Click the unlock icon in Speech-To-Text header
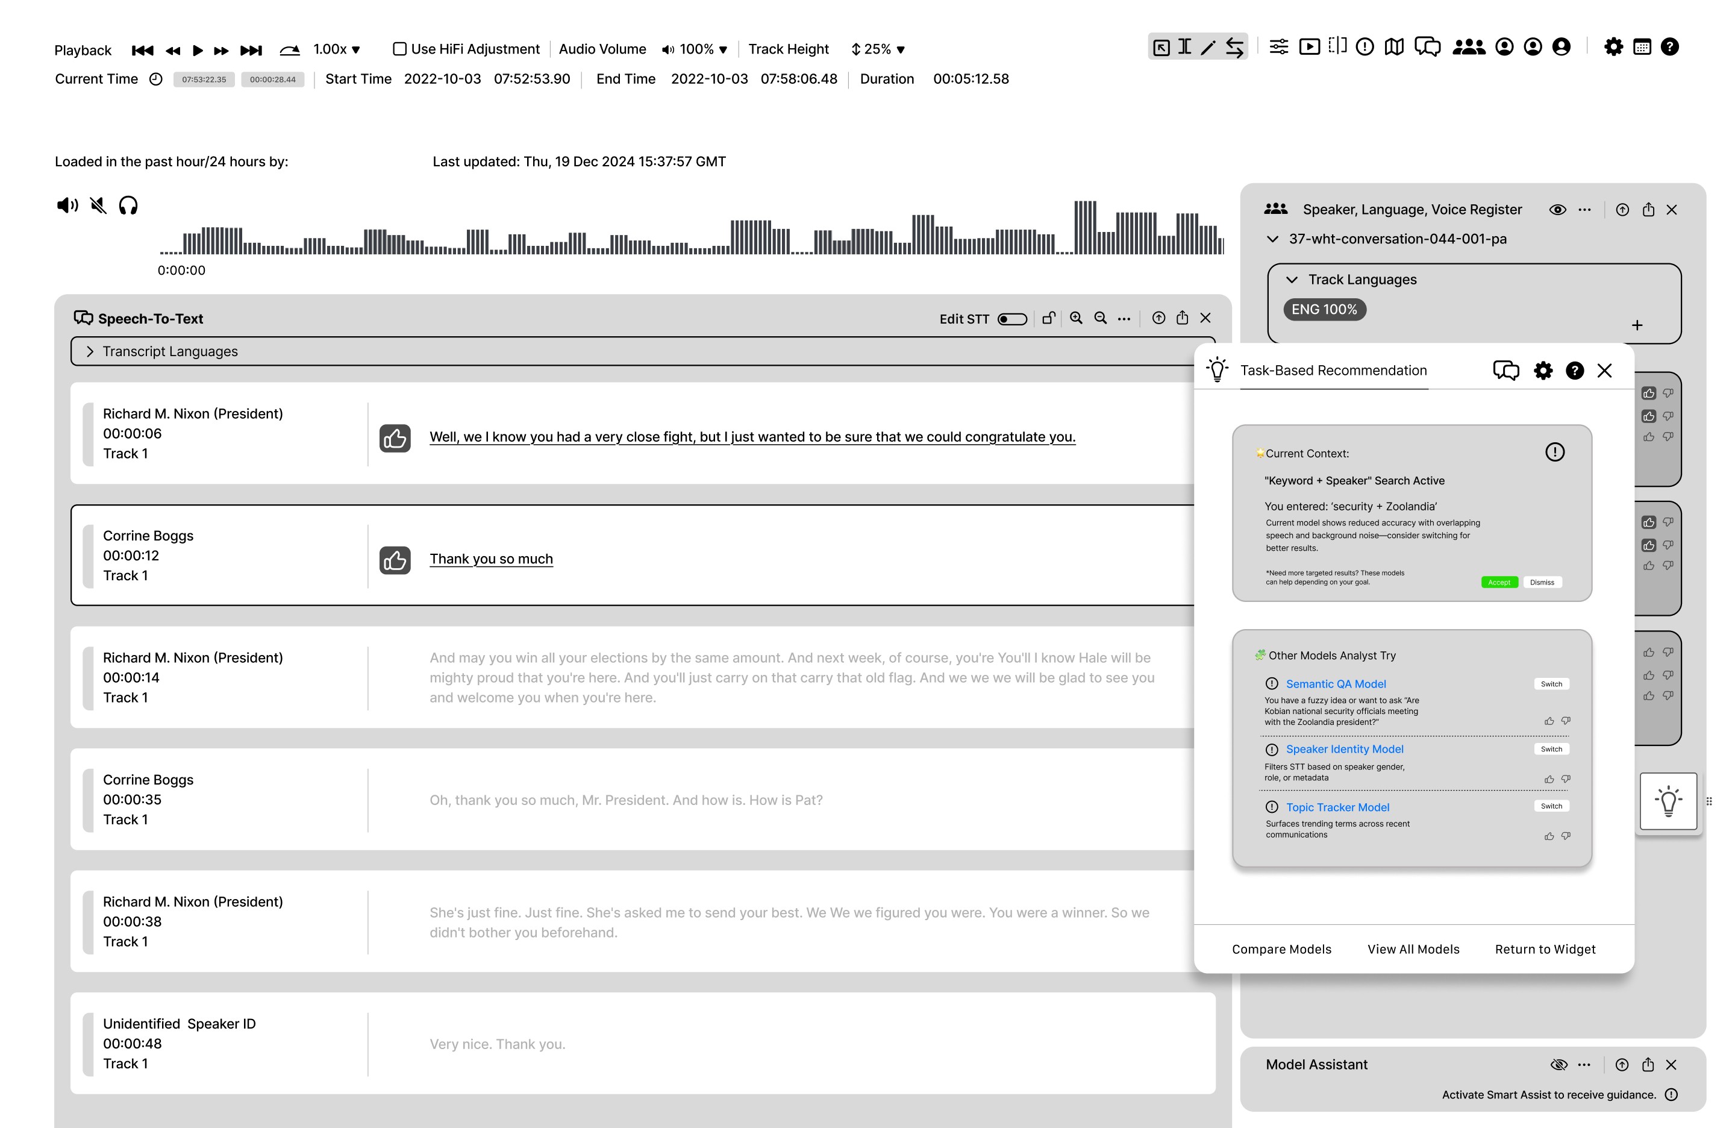Image resolution: width=1735 pixels, height=1128 pixels. [1049, 318]
